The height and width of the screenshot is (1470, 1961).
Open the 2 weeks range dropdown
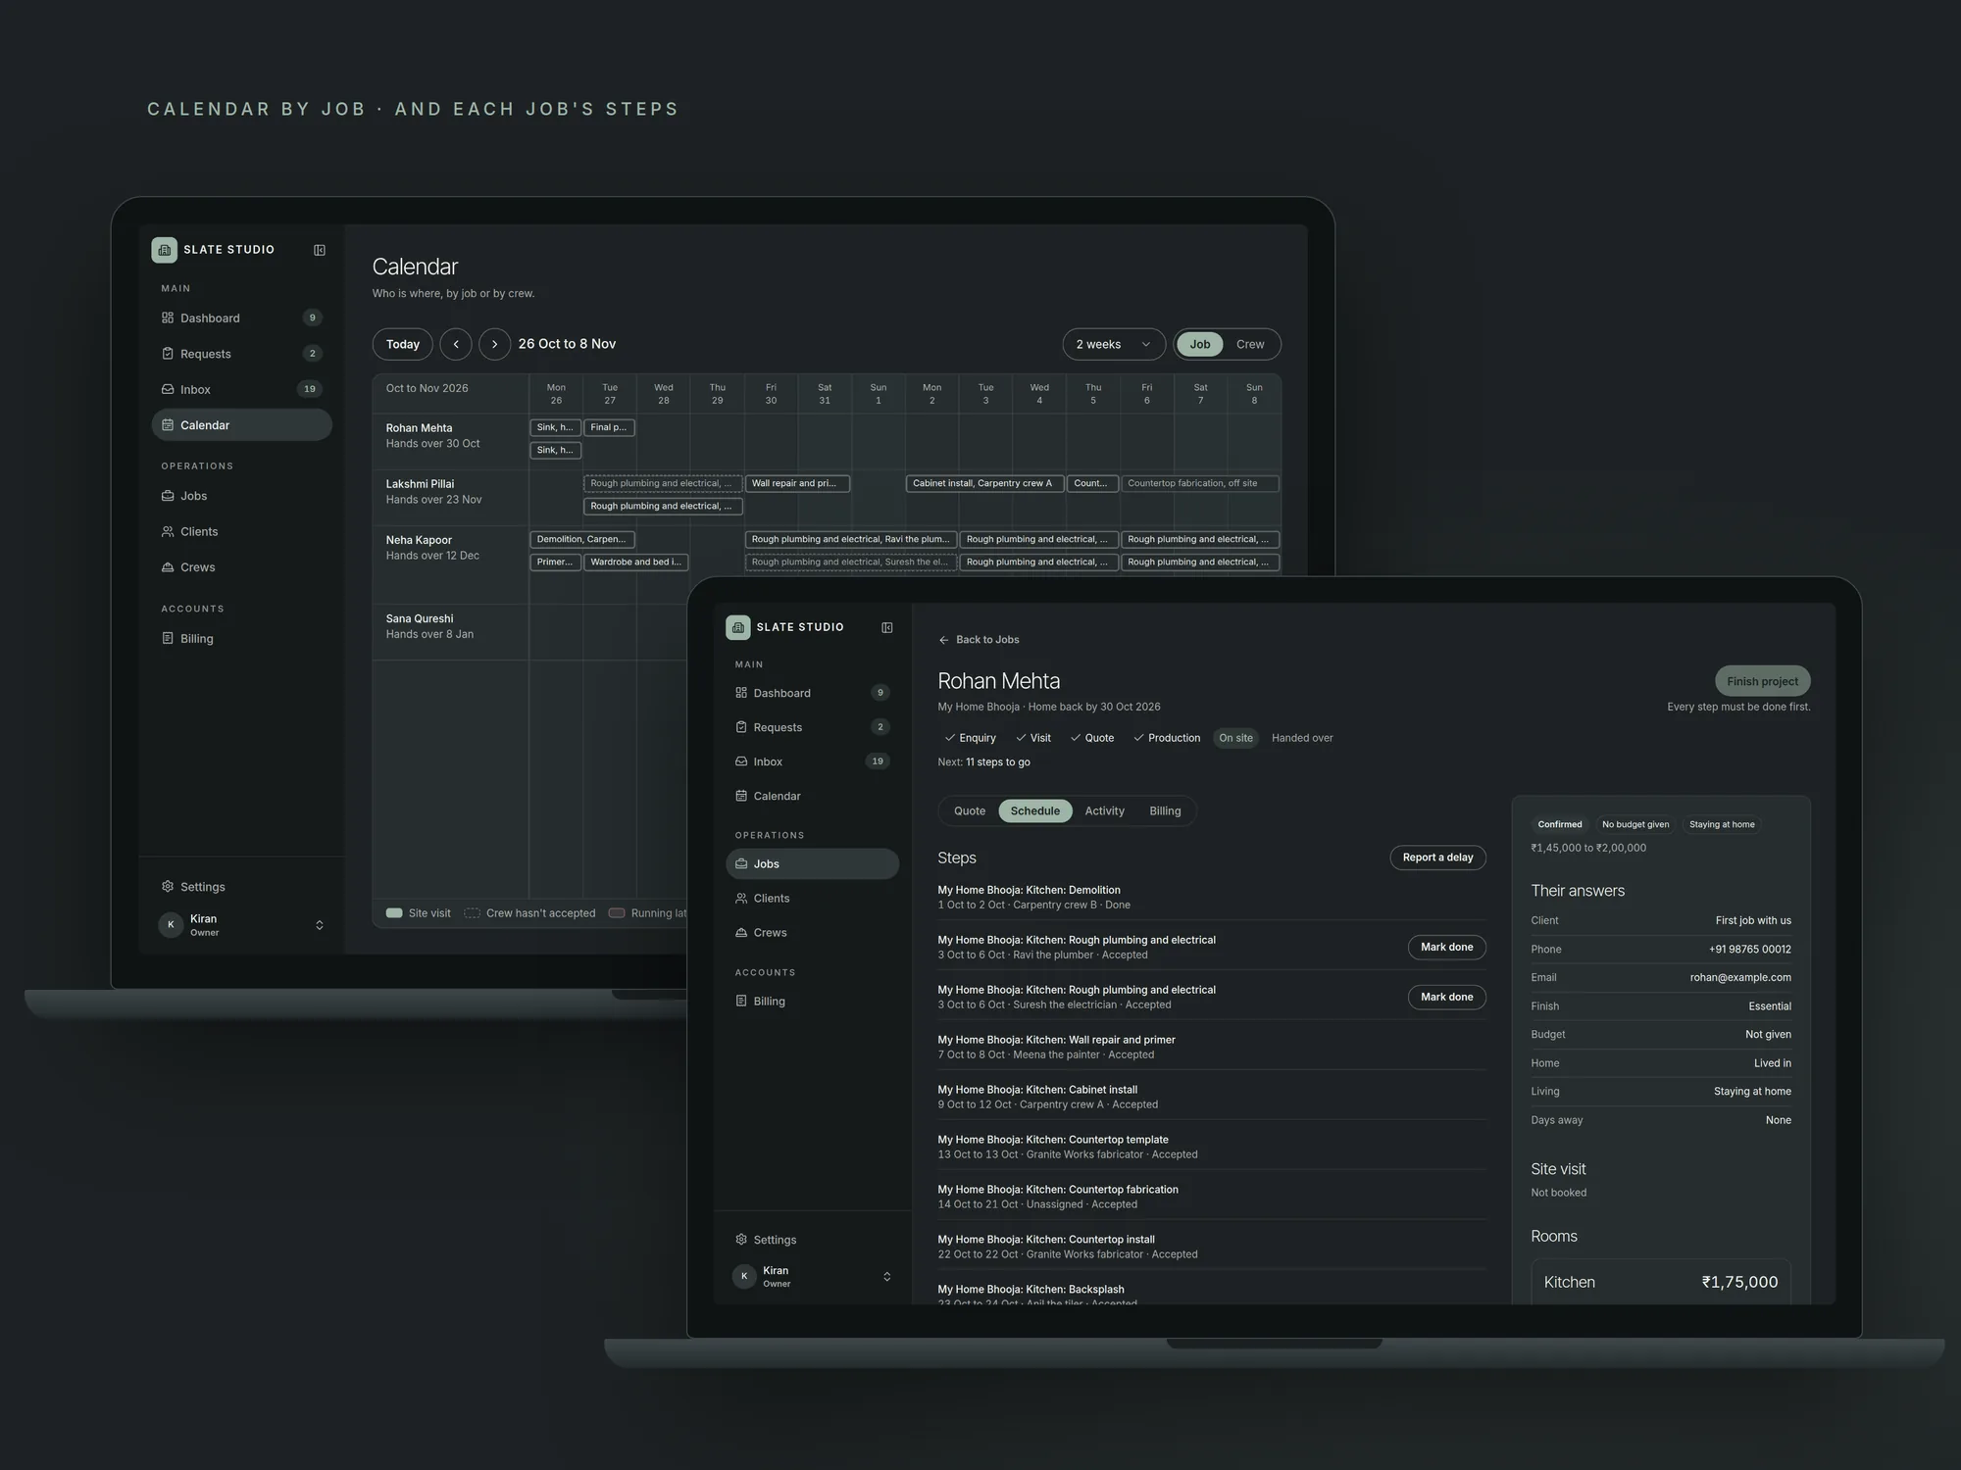[1114, 344]
